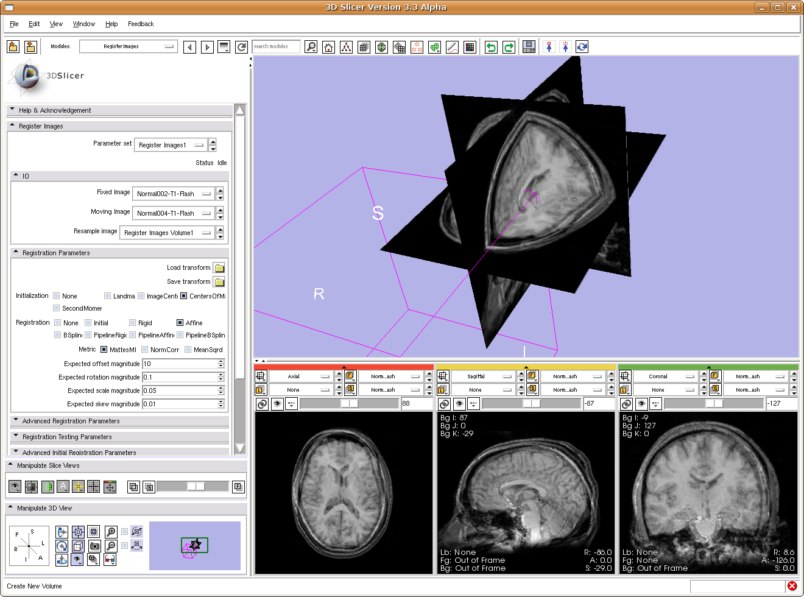Screen dimensions: 804x597
Task: Click the Load transform folder icon
Action: [x=219, y=268]
